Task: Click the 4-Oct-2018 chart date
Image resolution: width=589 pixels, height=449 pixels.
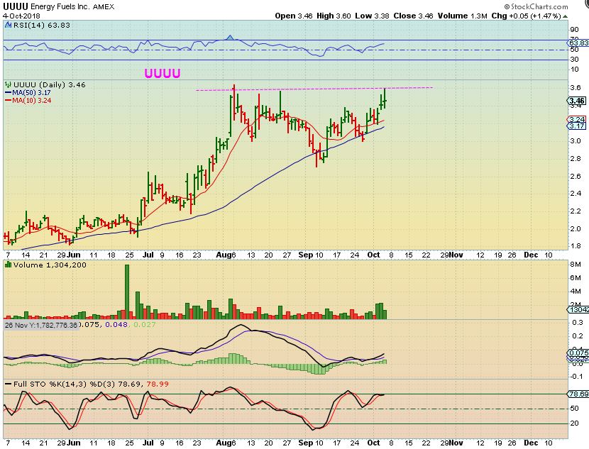Action: click(21, 16)
